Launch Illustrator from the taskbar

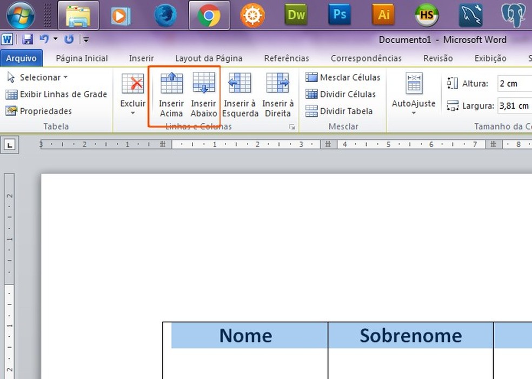[383, 15]
